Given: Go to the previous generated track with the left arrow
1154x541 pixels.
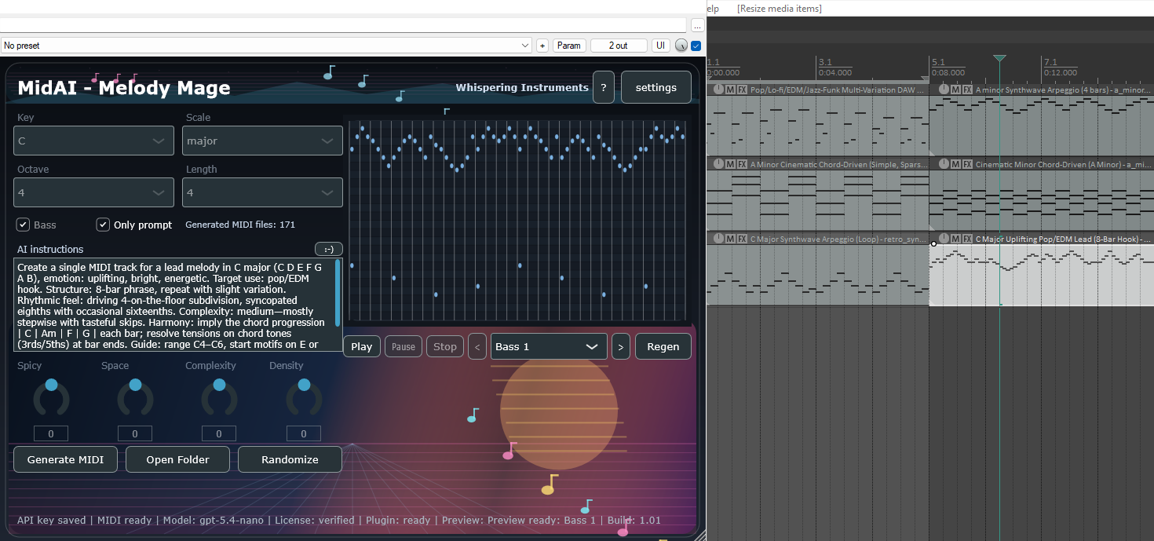Looking at the screenshot, I should [x=477, y=346].
